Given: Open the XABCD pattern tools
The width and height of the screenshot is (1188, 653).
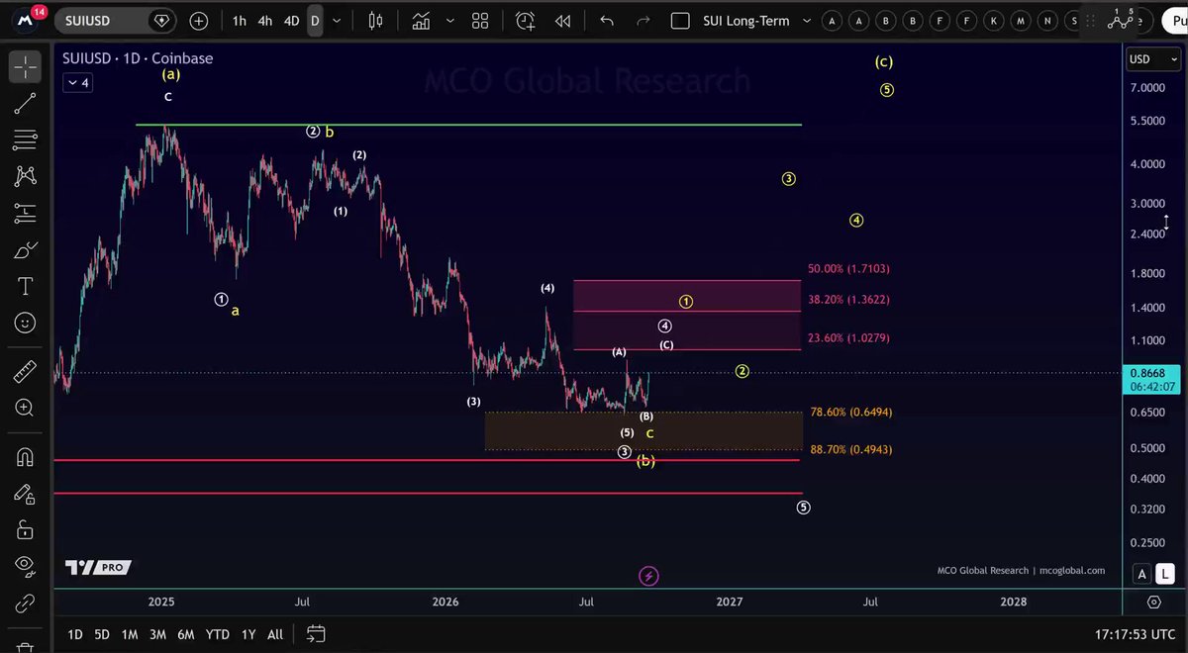Looking at the screenshot, I should tap(25, 176).
